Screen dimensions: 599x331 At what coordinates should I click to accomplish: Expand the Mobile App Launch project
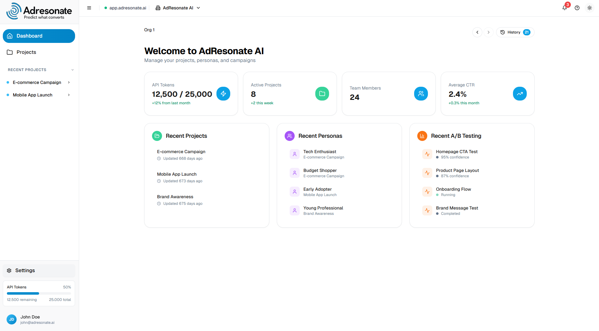(x=69, y=95)
